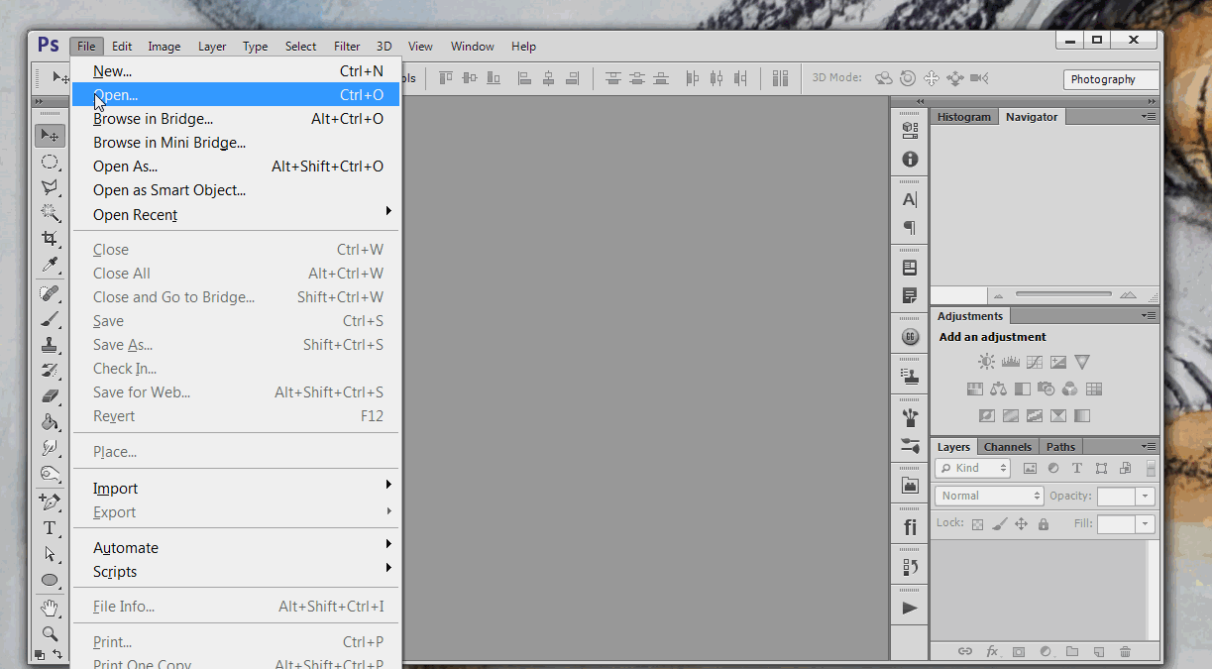Add a Gradient Map adjustment

pos(1082,415)
